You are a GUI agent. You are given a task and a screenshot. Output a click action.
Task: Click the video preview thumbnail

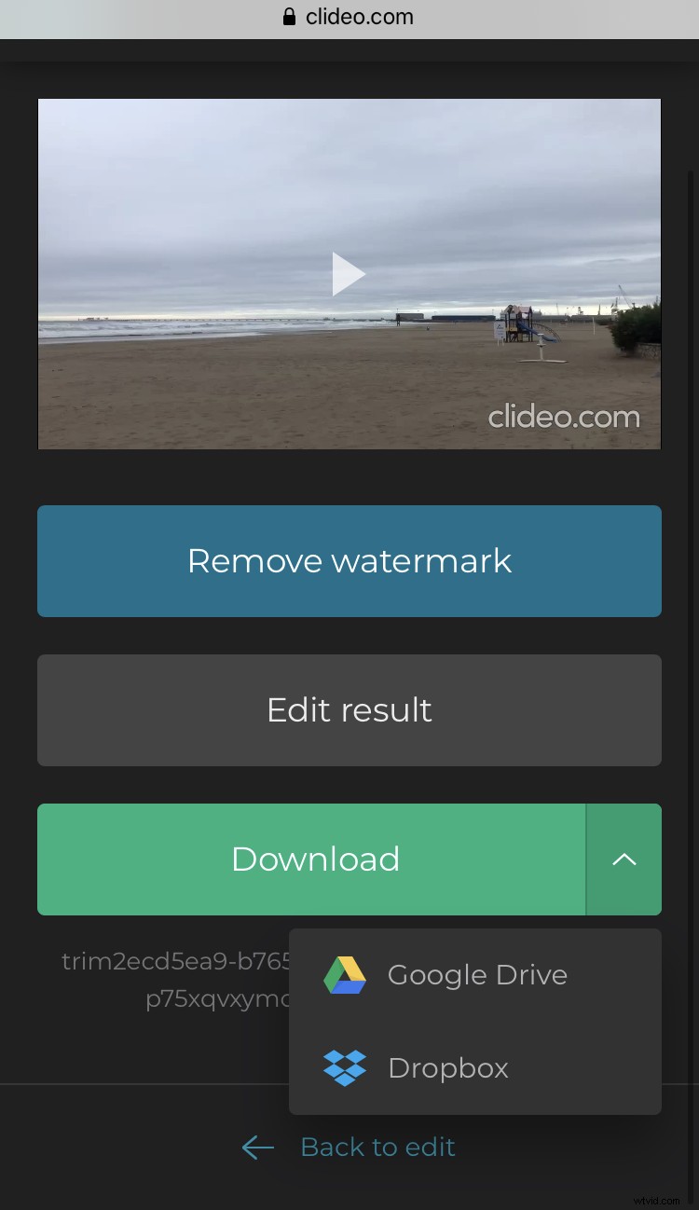coord(349,273)
